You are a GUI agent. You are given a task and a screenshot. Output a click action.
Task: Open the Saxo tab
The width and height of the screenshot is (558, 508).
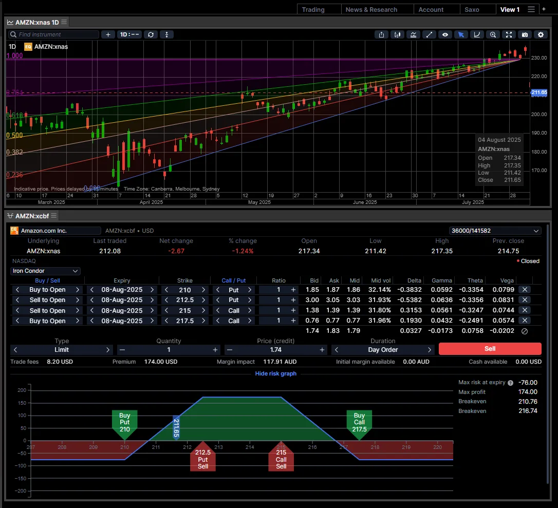click(472, 10)
